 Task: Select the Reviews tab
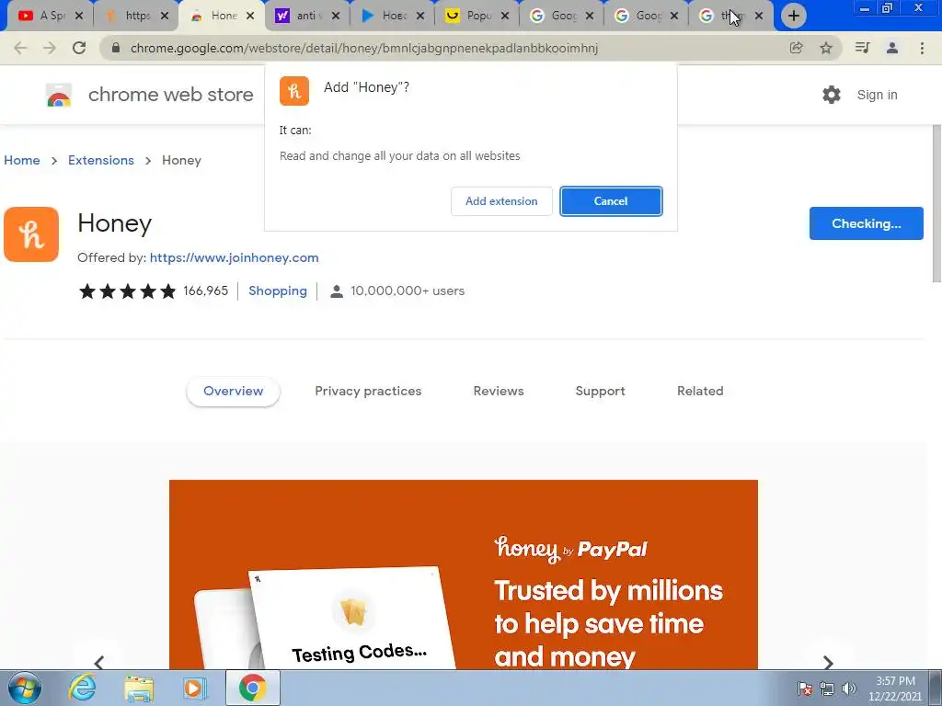click(x=499, y=392)
